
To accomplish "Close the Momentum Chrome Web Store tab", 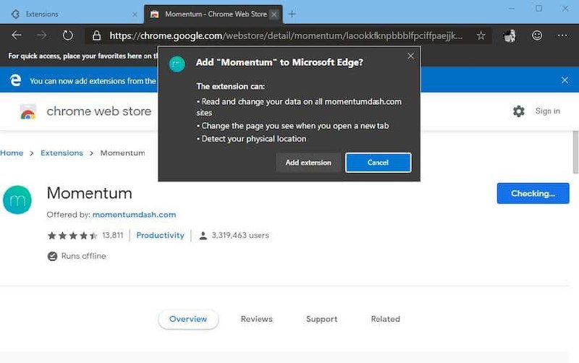I will tap(274, 14).
